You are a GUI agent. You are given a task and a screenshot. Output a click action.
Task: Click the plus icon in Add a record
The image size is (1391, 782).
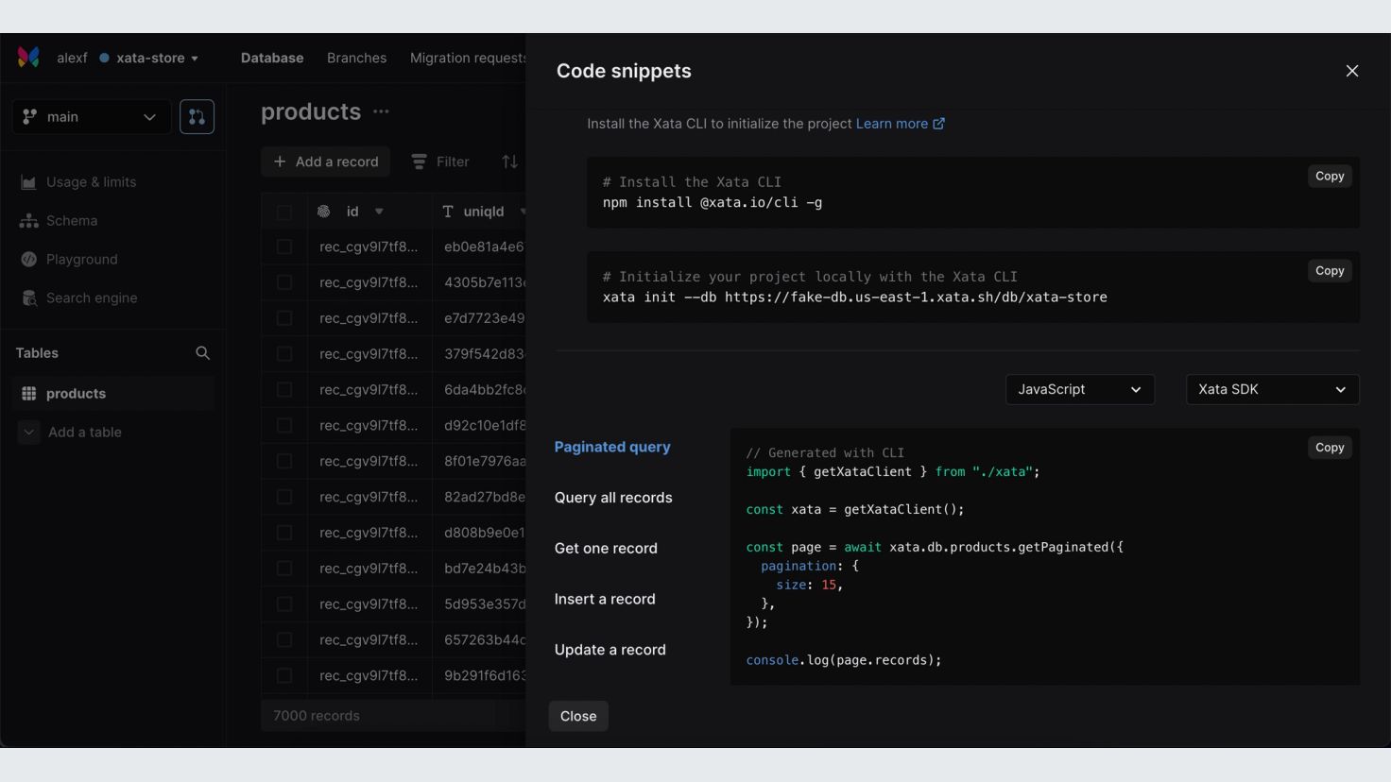click(280, 161)
